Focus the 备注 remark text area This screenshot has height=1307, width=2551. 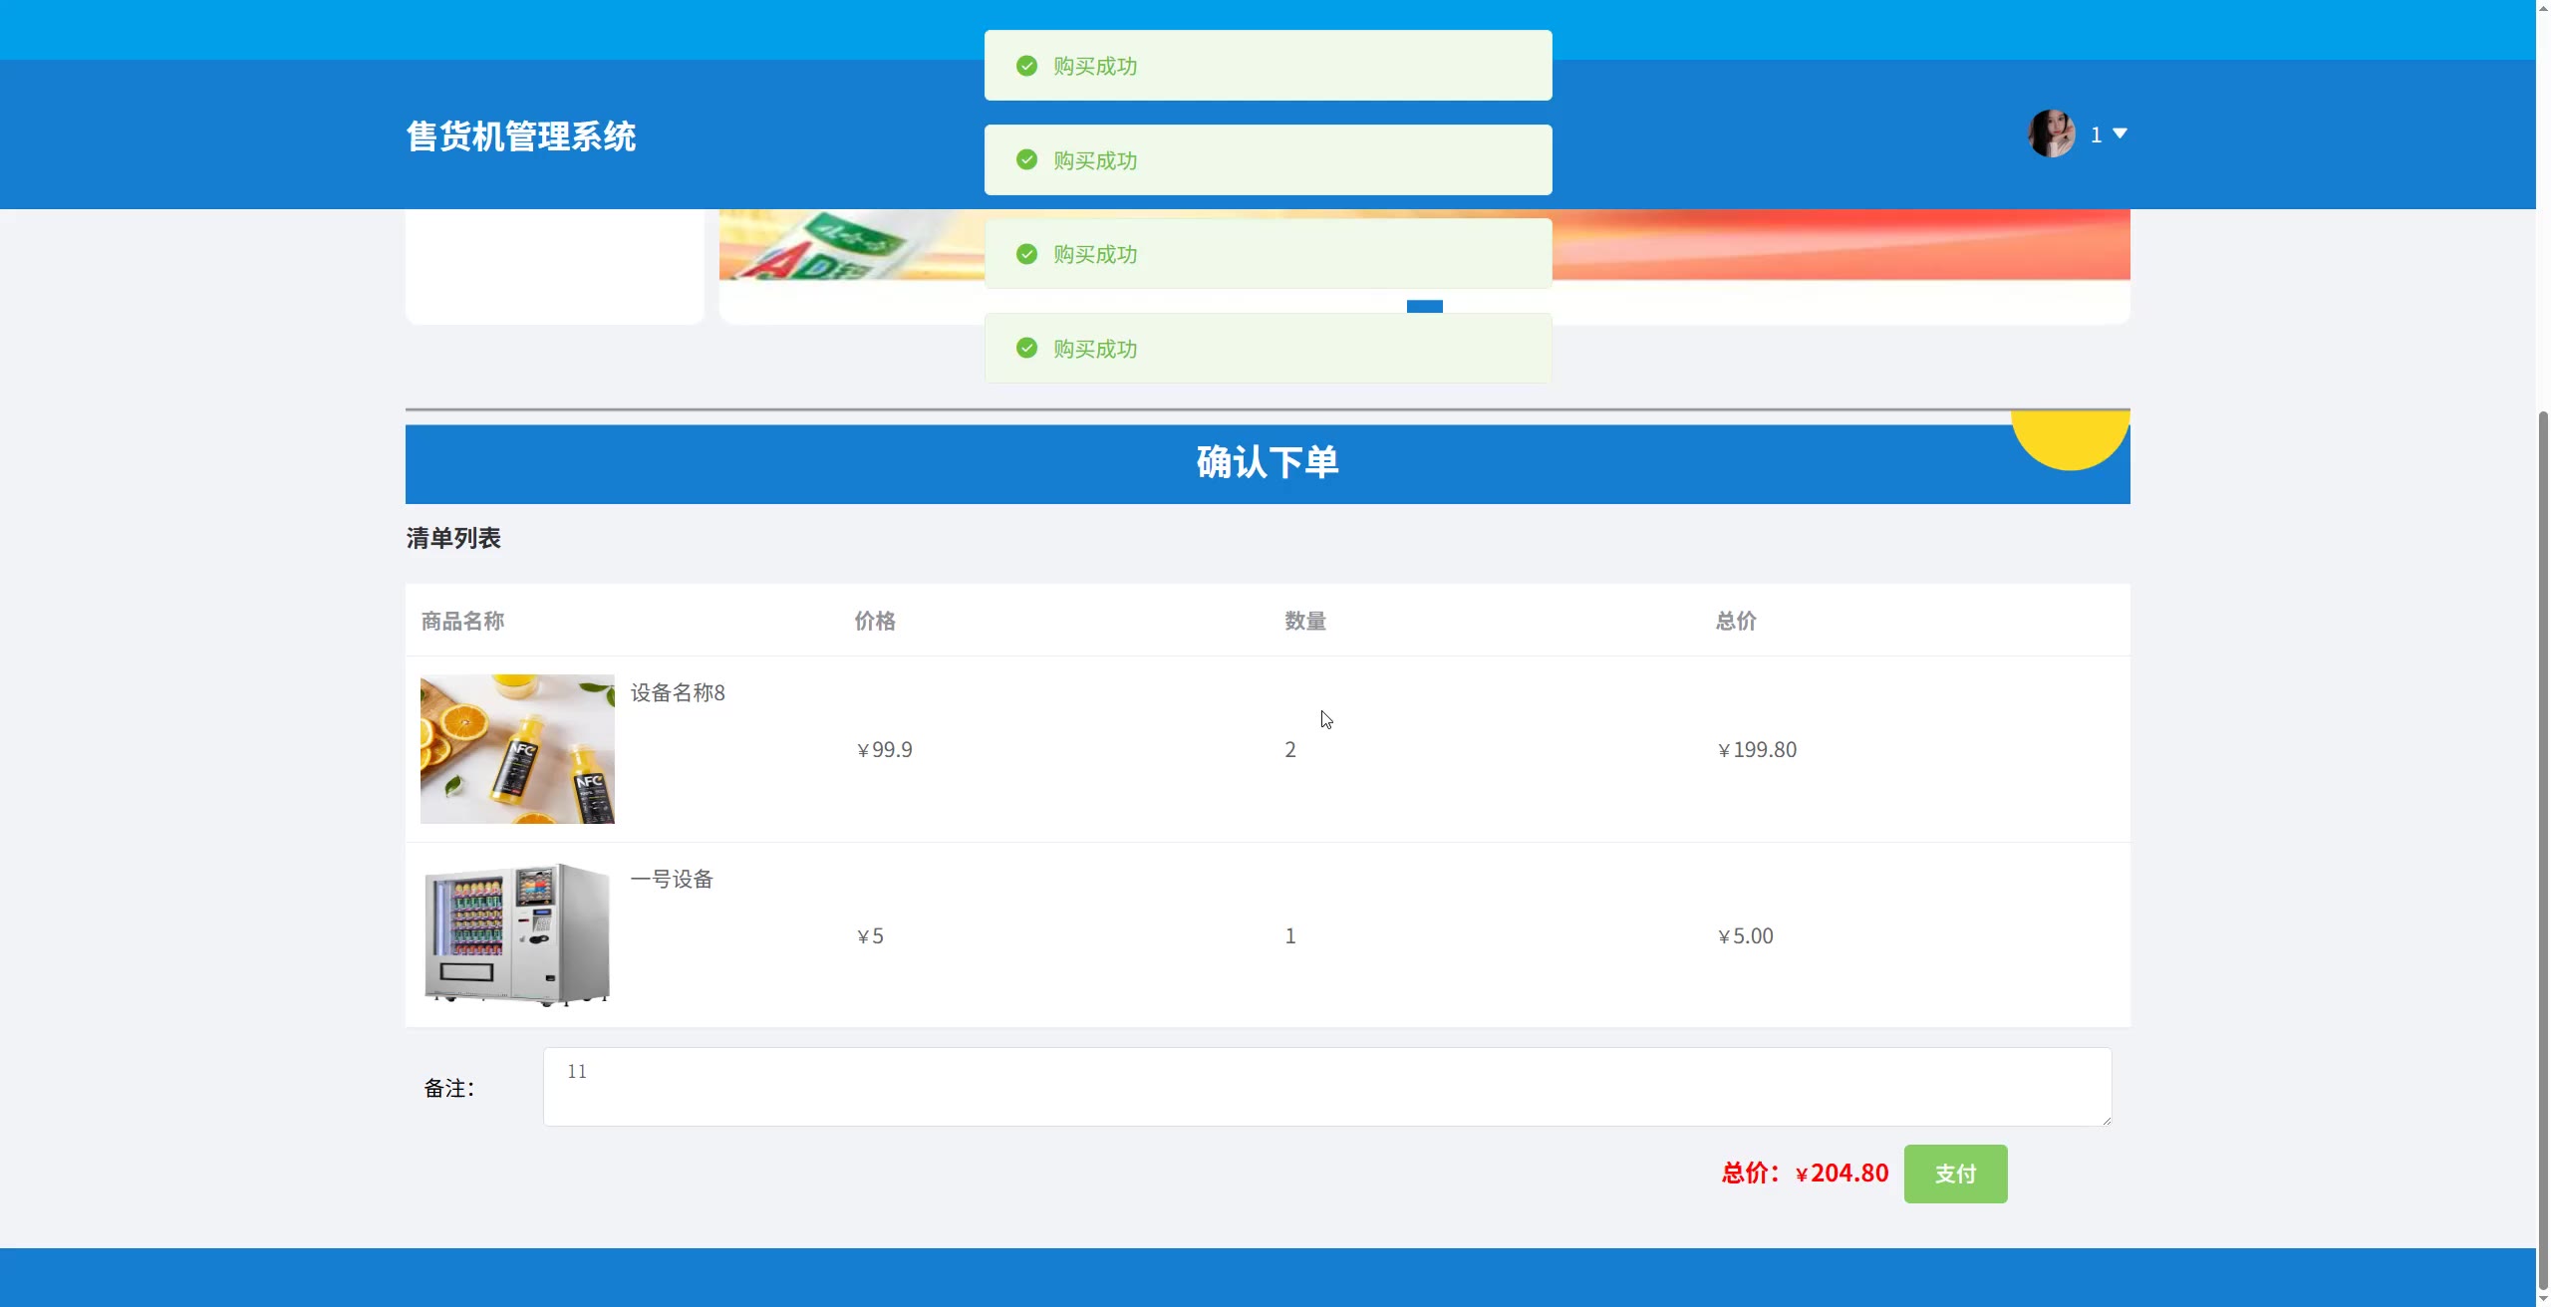(1325, 1086)
